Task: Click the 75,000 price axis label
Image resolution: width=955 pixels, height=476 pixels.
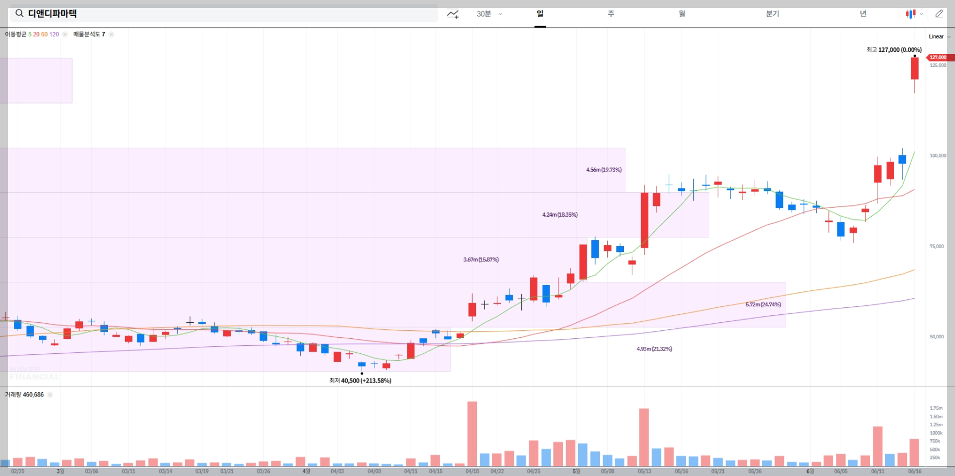Action: [936, 247]
